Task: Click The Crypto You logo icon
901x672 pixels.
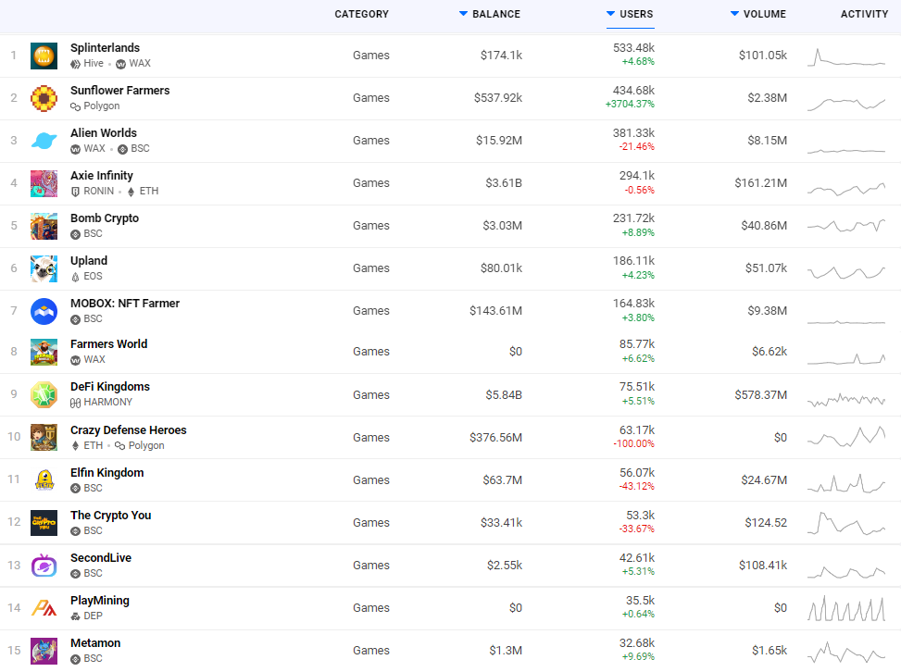Action: click(x=44, y=523)
